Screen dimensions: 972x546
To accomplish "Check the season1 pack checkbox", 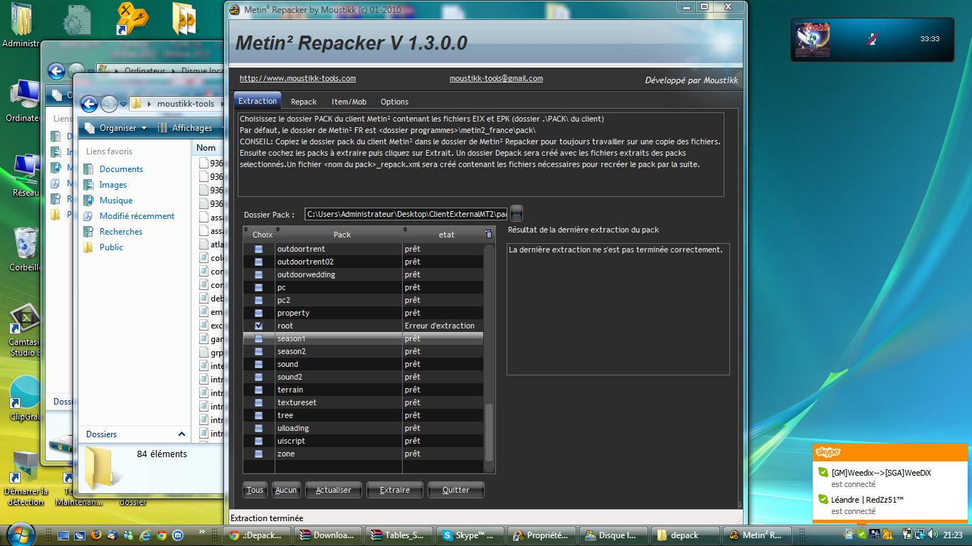I will 258,338.
